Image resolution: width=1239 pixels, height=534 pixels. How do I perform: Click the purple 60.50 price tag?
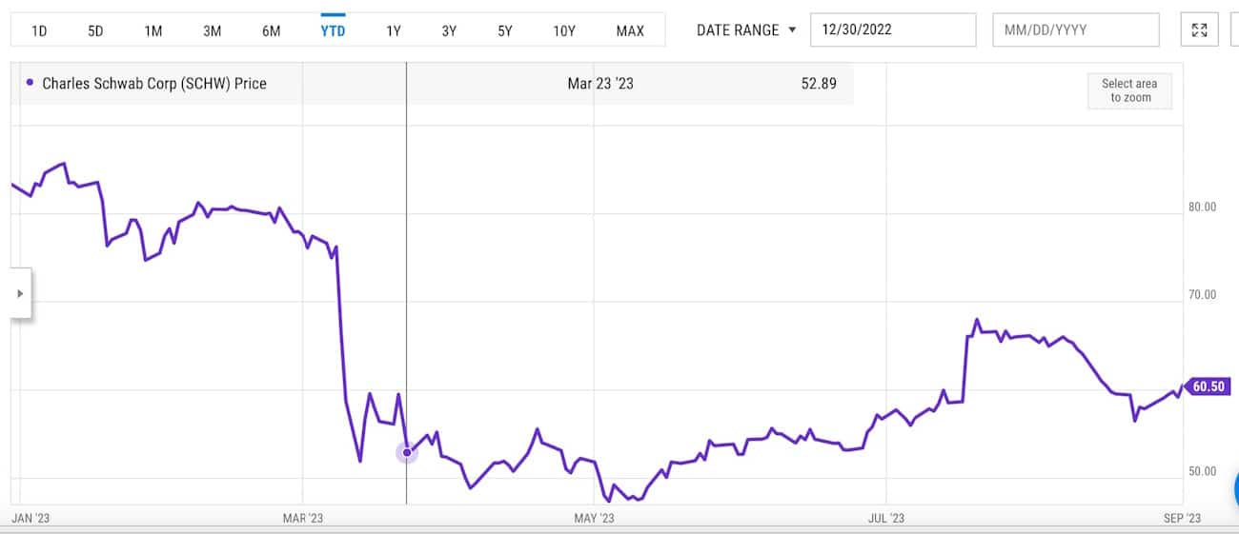pyautogui.click(x=1207, y=386)
